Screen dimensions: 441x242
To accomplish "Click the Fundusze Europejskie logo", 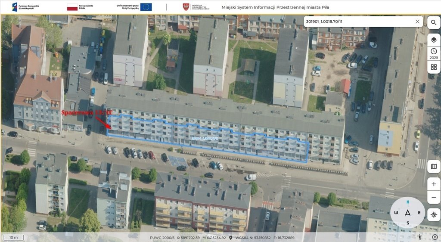I will coord(25,7).
